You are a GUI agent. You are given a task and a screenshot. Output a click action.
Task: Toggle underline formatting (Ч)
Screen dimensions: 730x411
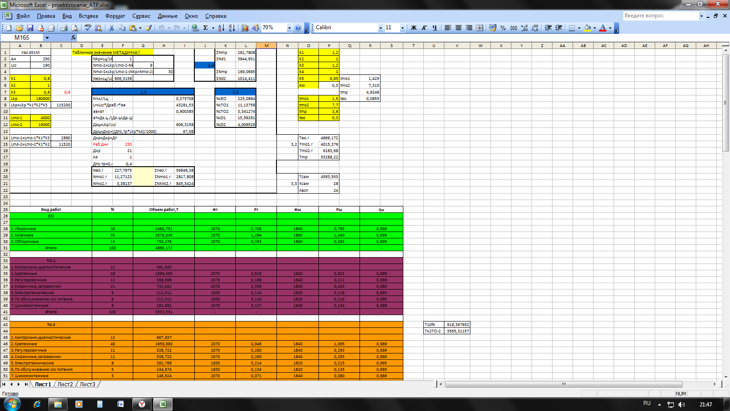pos(435,28)
